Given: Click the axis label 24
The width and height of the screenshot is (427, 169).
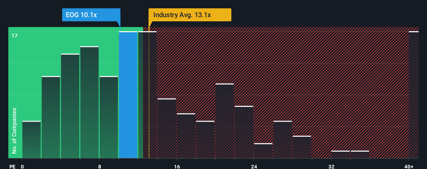Looking at the screenshot, I should click(254, 166).
